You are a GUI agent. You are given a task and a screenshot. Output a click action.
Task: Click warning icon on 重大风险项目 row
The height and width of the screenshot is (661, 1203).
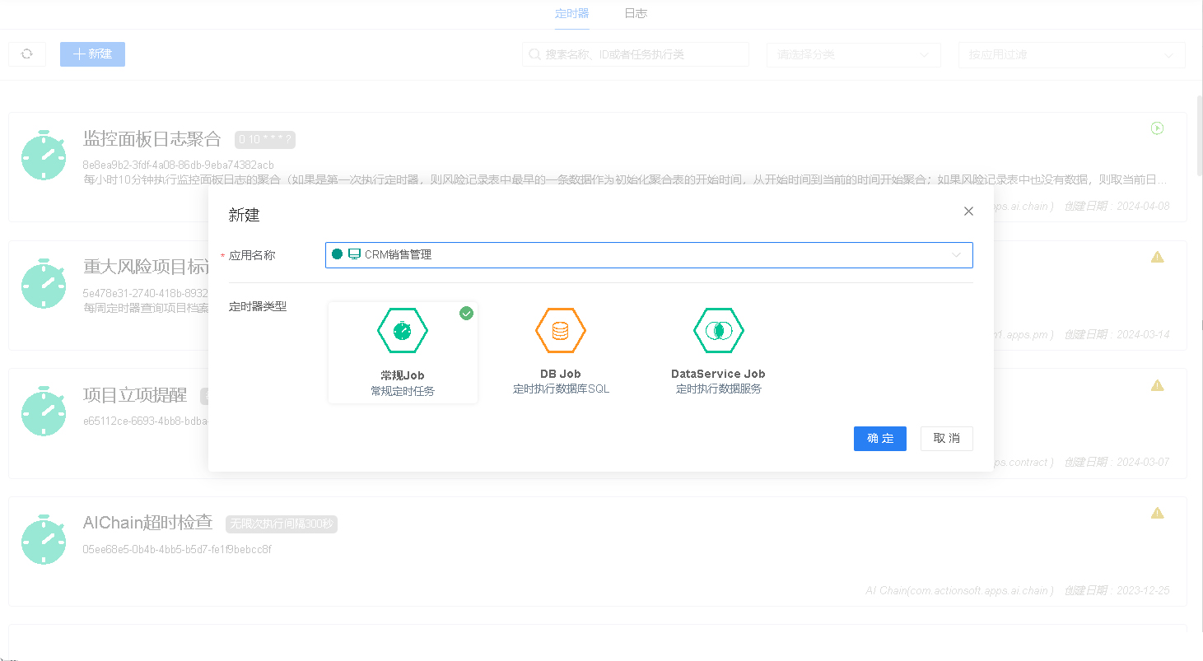pos(1157,257)
